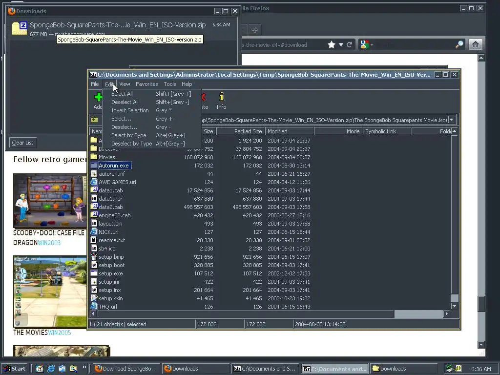500x375 pixels.
Task: Click the data1.cab archive icon
Action: click(94, 190)
